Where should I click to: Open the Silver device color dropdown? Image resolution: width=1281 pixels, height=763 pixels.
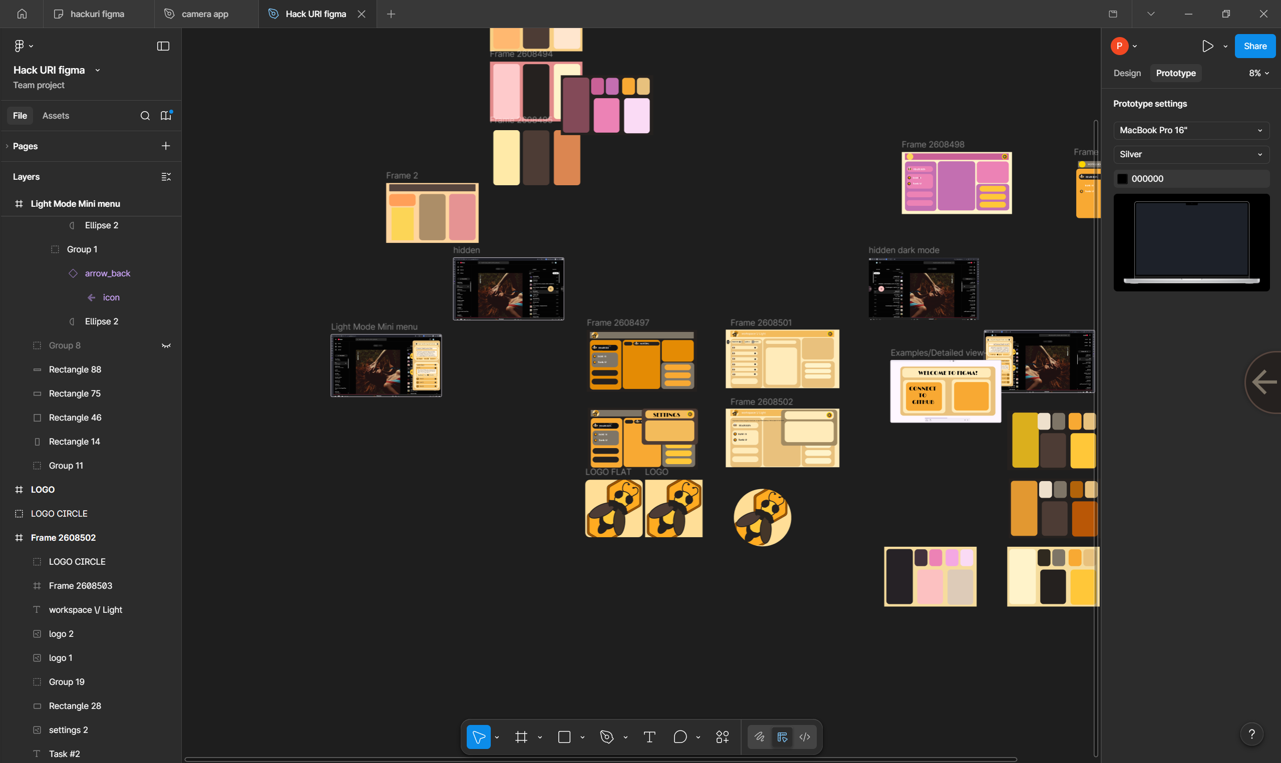tap(1191, 154)
